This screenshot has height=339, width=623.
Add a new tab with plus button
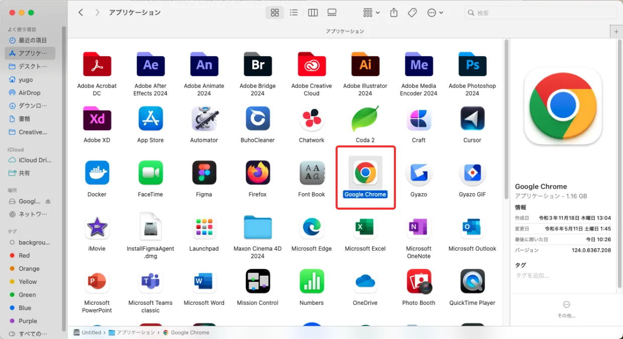point(616,31)
